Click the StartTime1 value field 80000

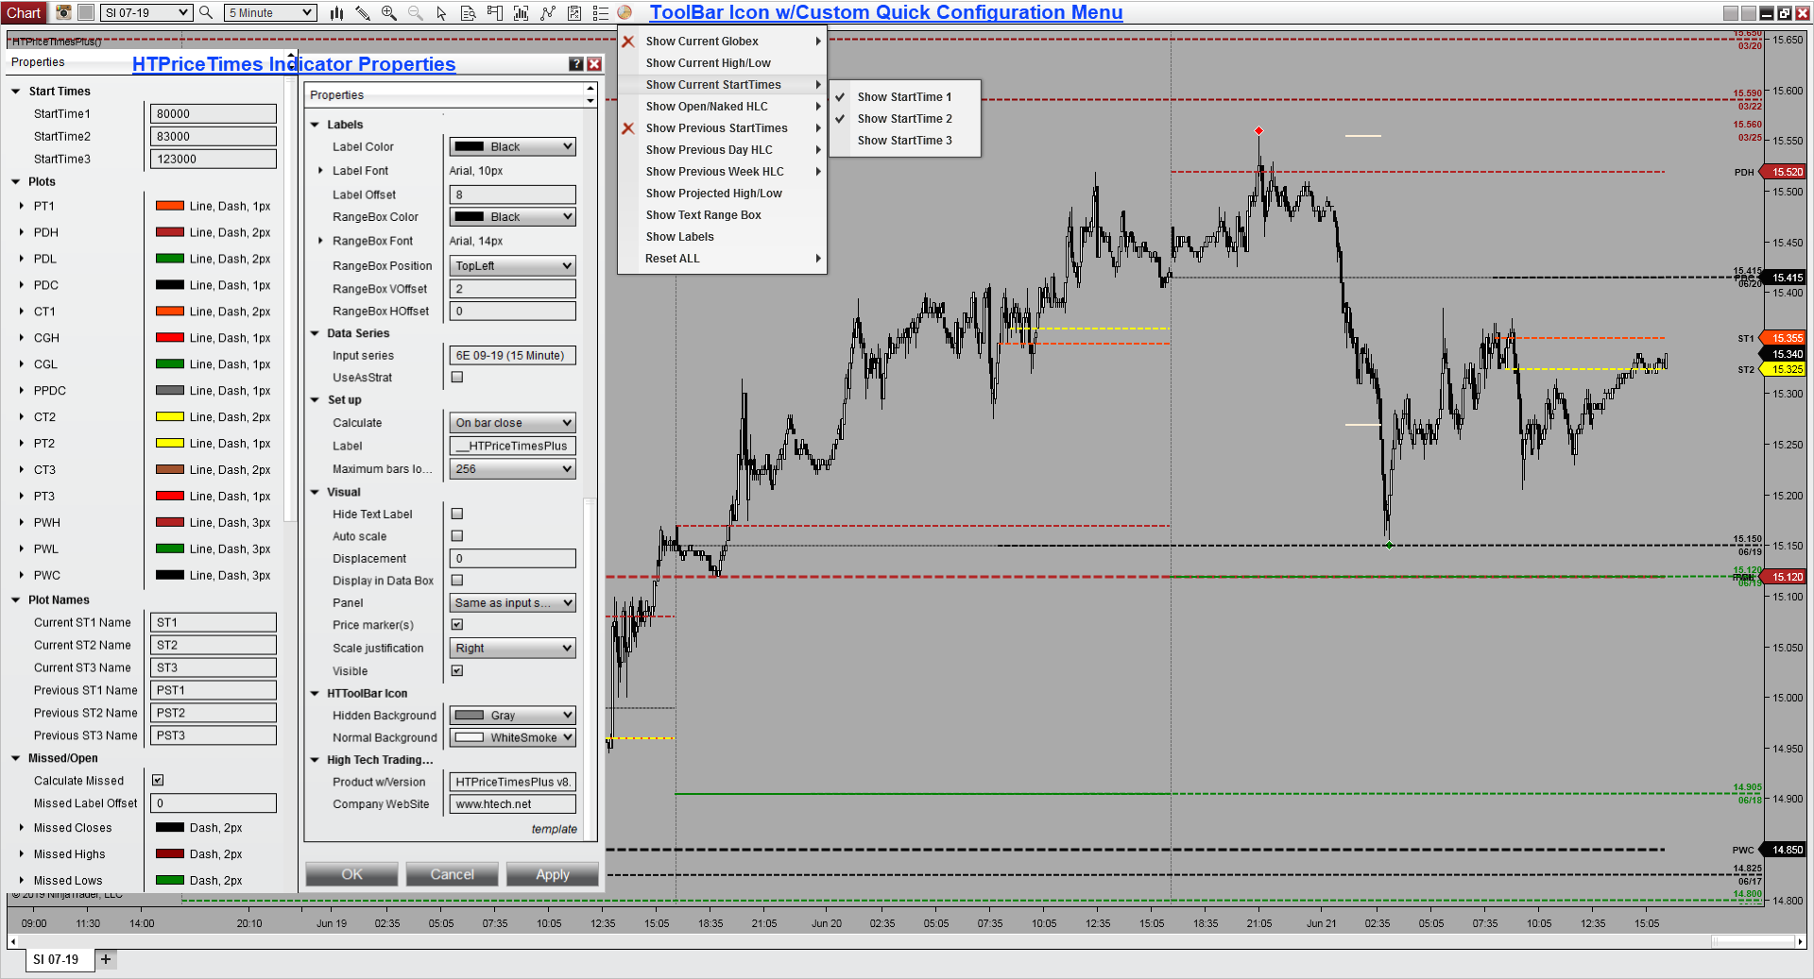pyautogui.click(x=214, y=113)
